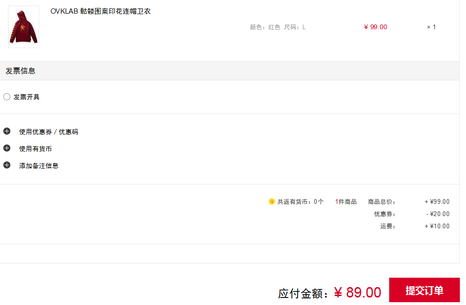
Task: Expand the 使用优惠券 / 优惠码 section label
Action: tap(49, 132)
